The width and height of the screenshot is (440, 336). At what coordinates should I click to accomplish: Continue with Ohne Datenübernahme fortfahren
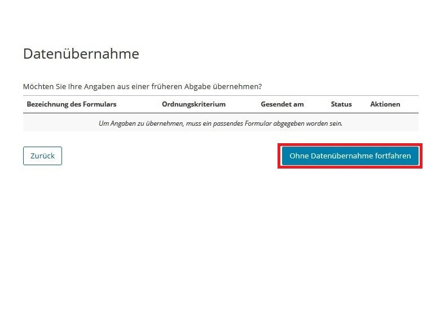pos(350,156)
